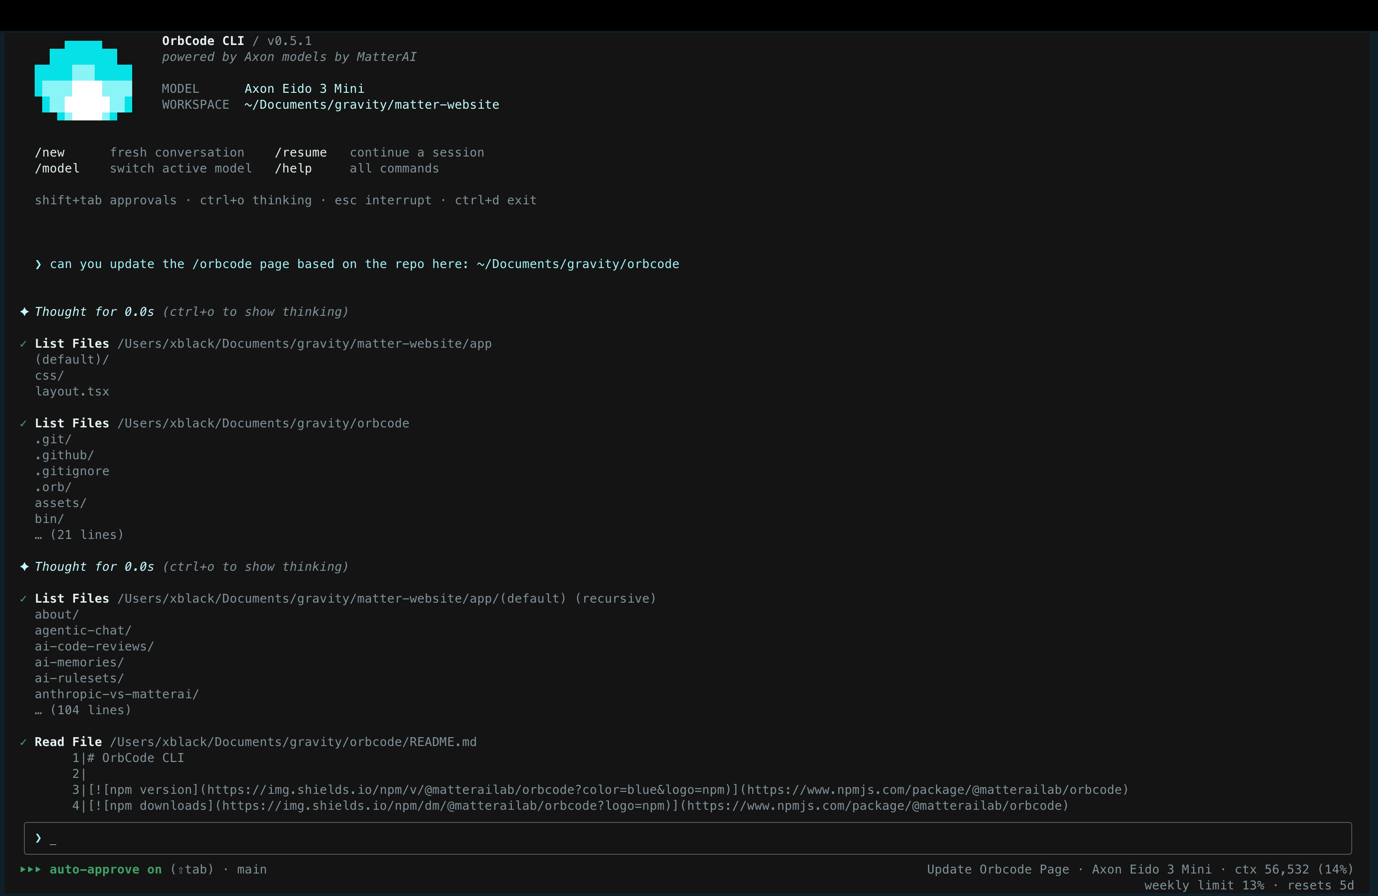Click checkmark next to List Files gravity/orbcode
1378x896 pixels.
(23, 424)
